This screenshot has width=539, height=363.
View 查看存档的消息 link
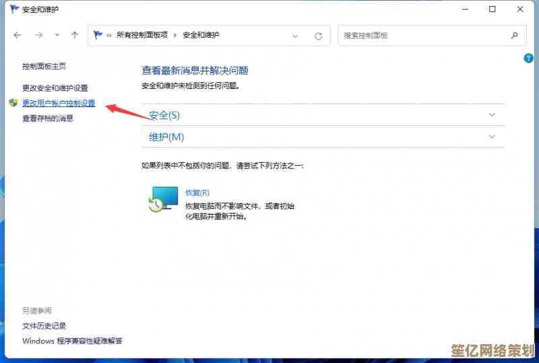point(47,119)
